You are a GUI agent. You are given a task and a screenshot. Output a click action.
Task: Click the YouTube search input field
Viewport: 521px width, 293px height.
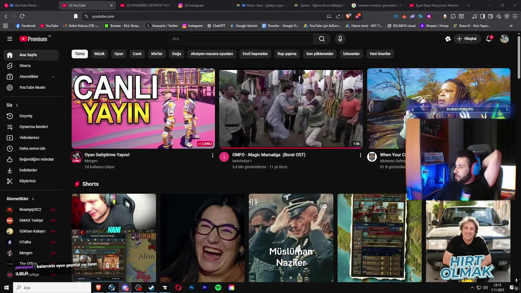coord(241,39)
